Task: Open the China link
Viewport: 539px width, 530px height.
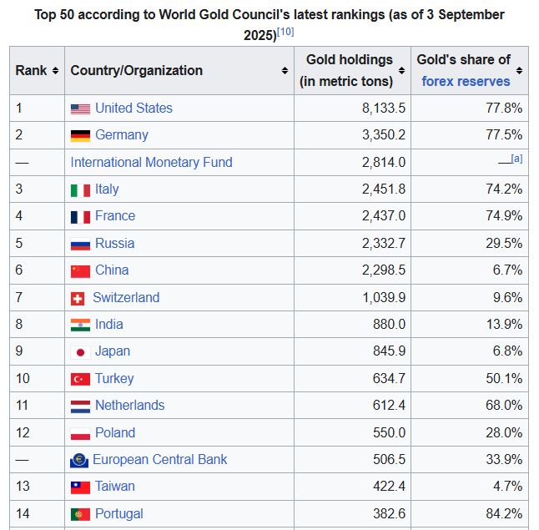Action: point(112,270)
